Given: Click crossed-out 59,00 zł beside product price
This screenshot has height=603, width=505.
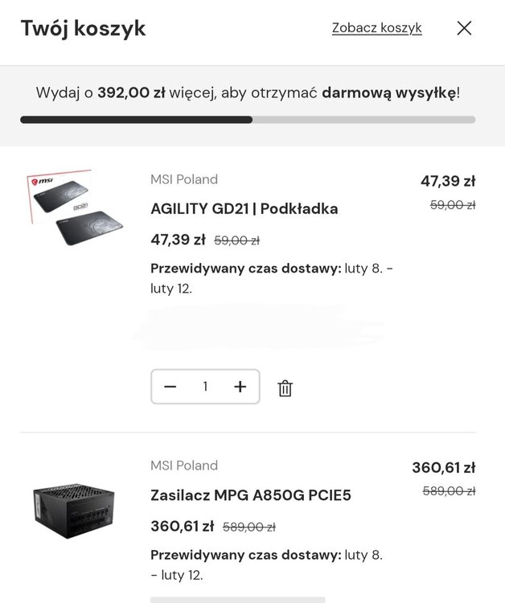Looking at the screenshot, I should coord(236,240).
